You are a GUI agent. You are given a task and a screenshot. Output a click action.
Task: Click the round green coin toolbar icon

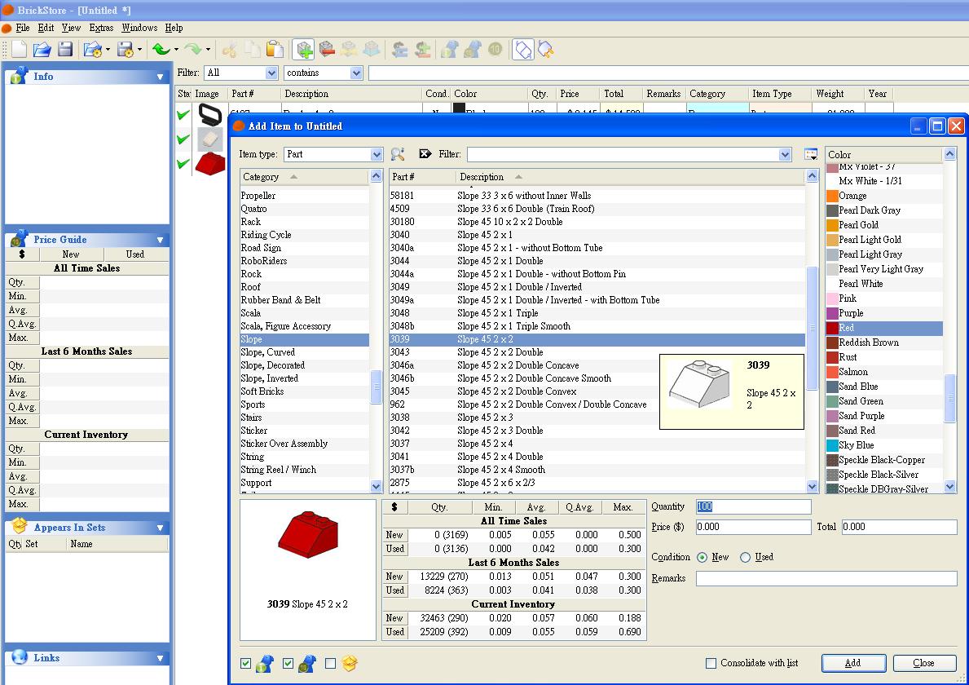[x=495, y=50]
